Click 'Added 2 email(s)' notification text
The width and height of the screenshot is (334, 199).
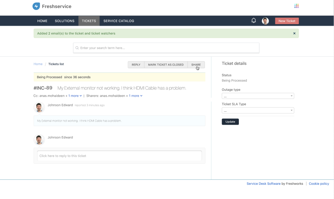tap(76, 33)
